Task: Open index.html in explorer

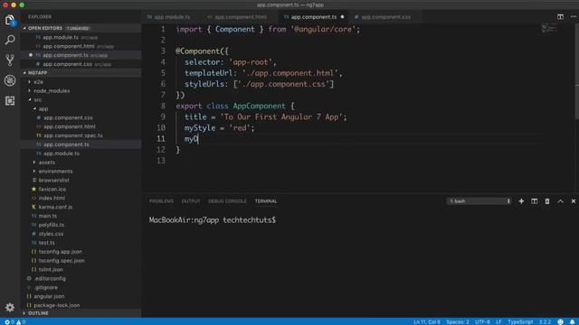Action: click(52, 198)
